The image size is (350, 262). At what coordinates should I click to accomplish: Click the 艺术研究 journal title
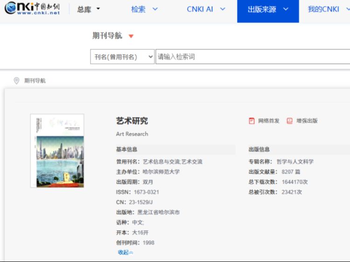point(132,121)
